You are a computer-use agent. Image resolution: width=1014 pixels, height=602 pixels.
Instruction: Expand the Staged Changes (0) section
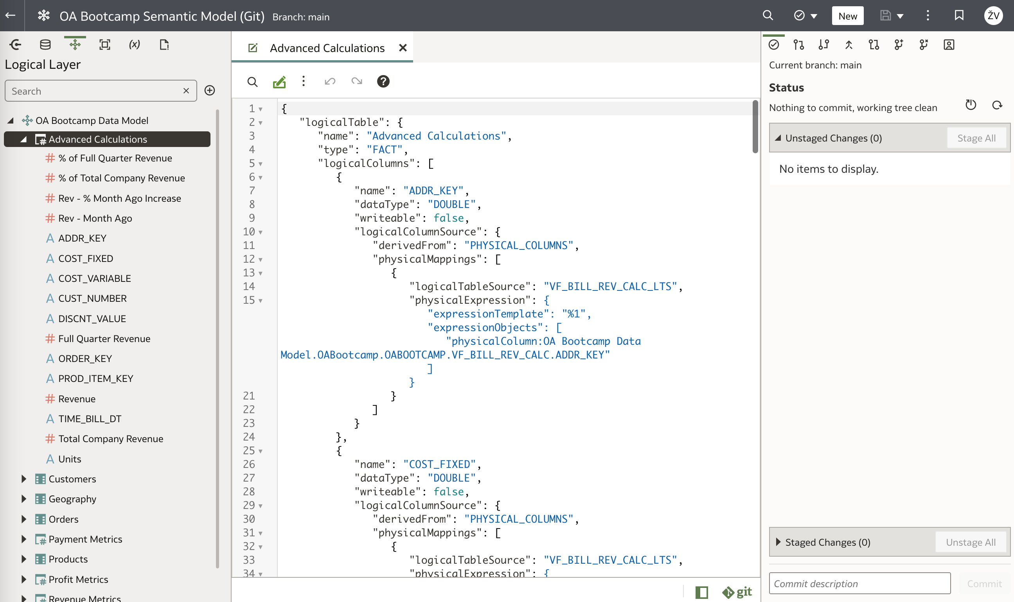pos(778,542)
